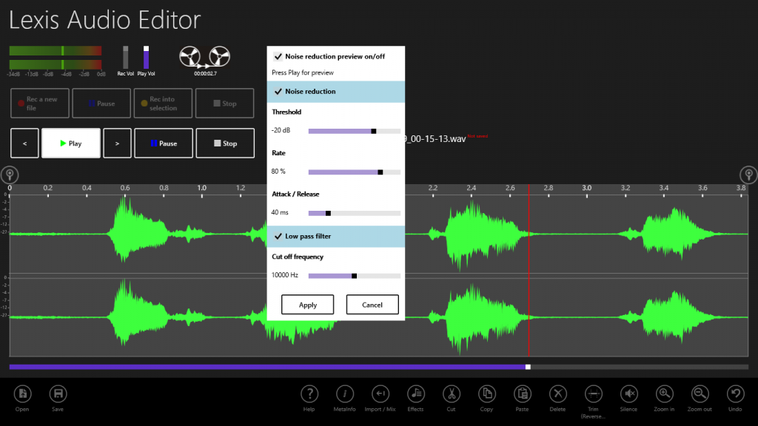Viewport: 758px width, 426px height.
Task: Click the Paste icon
Action: 522,394
